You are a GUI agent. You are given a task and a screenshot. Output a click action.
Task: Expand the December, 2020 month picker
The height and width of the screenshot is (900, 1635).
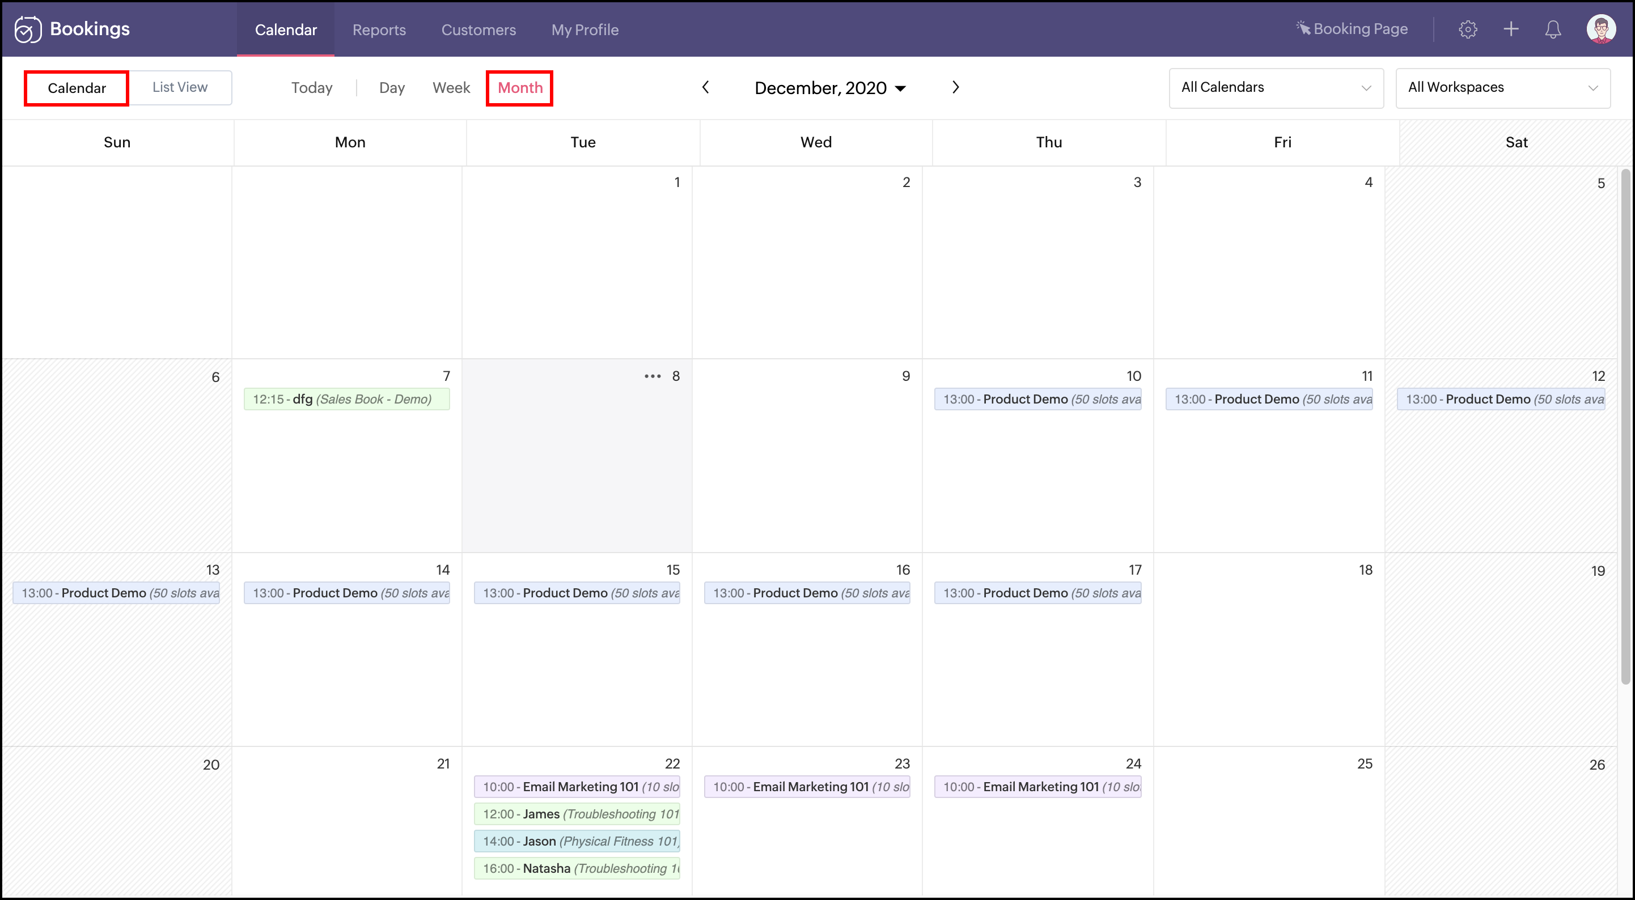pyautogui.click(x=829, y=88)
